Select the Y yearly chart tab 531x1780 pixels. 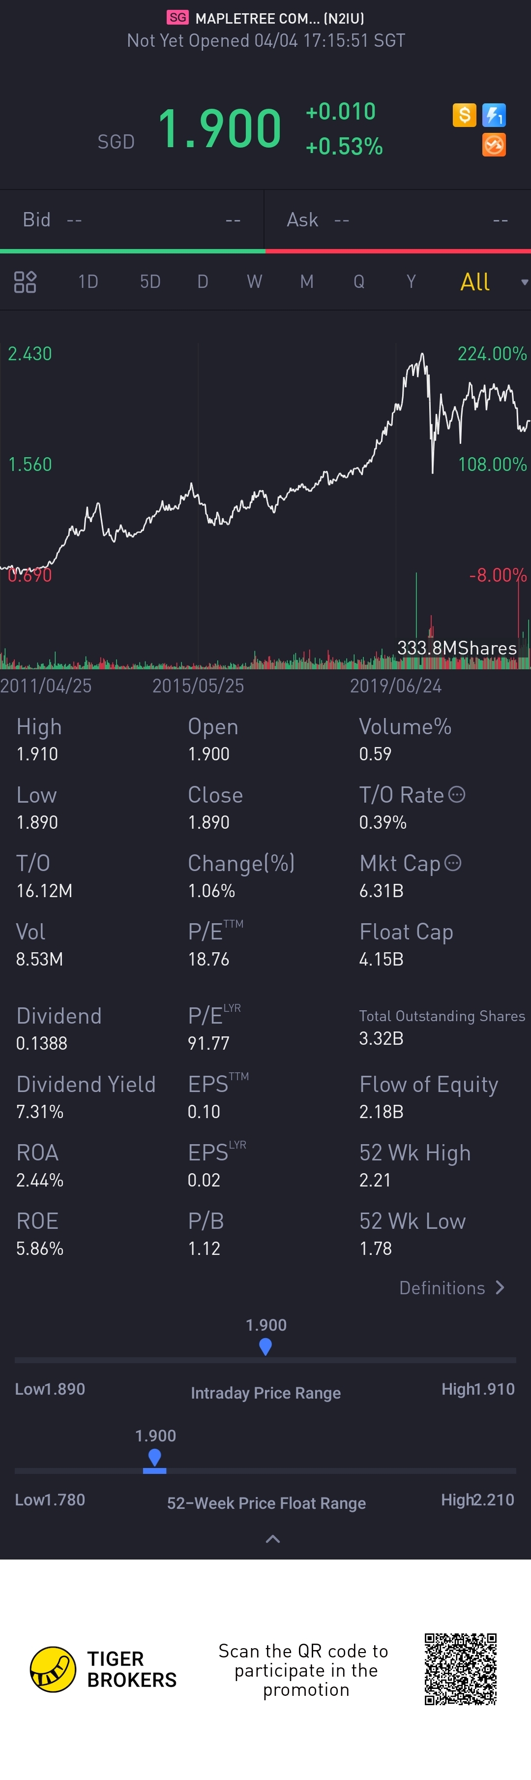pyautogui.click(x=411, y=282)
